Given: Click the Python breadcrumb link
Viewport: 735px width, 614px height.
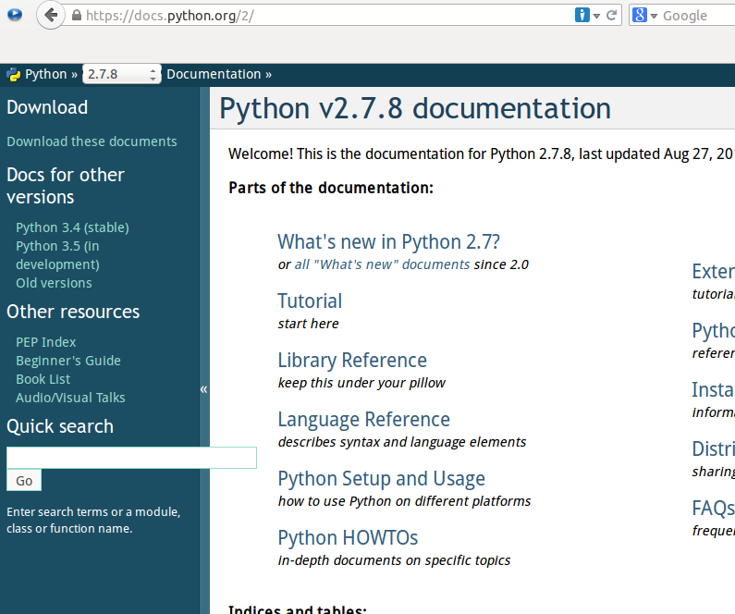Looking at the screenshot, I should [x=45, y=75].
